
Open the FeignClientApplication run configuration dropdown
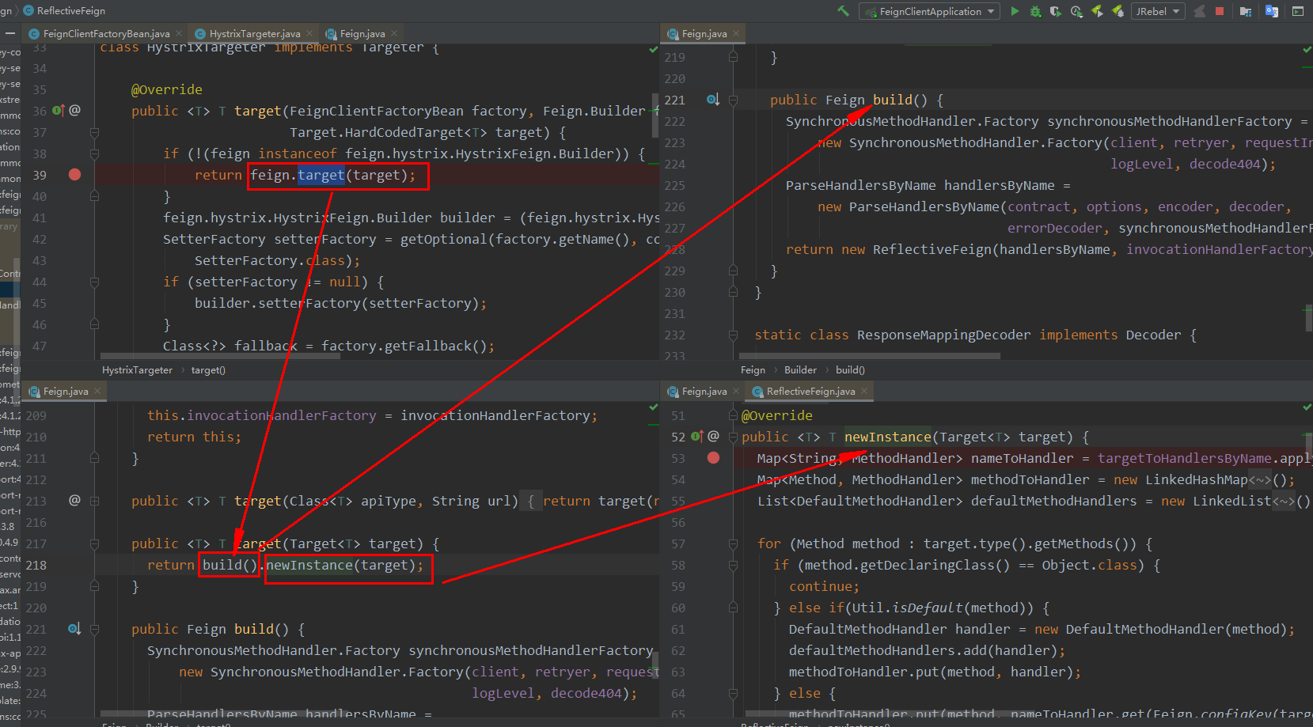[929, 11]
